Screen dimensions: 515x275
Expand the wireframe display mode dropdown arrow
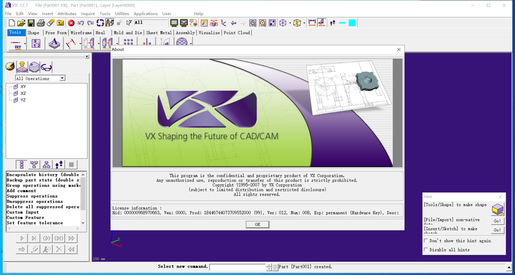[290, 23]
